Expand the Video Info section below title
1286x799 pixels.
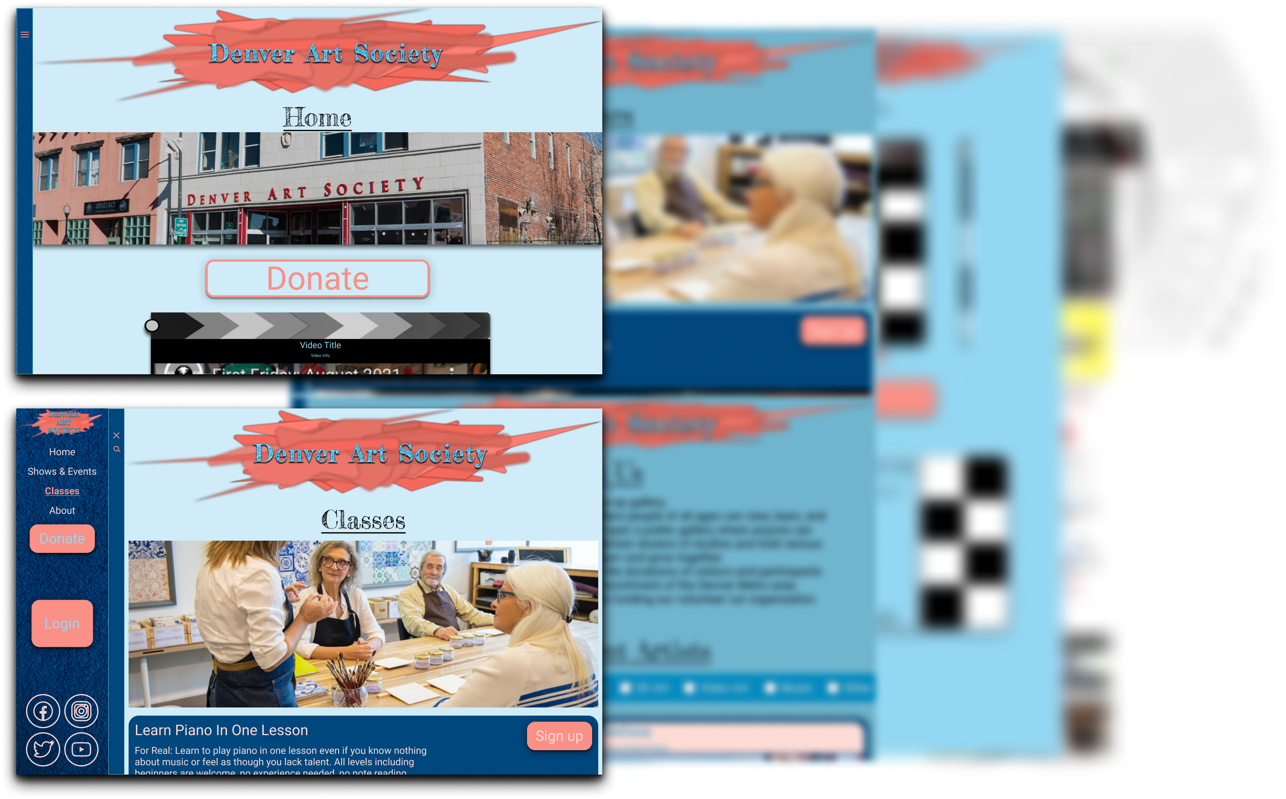(319, 356)
